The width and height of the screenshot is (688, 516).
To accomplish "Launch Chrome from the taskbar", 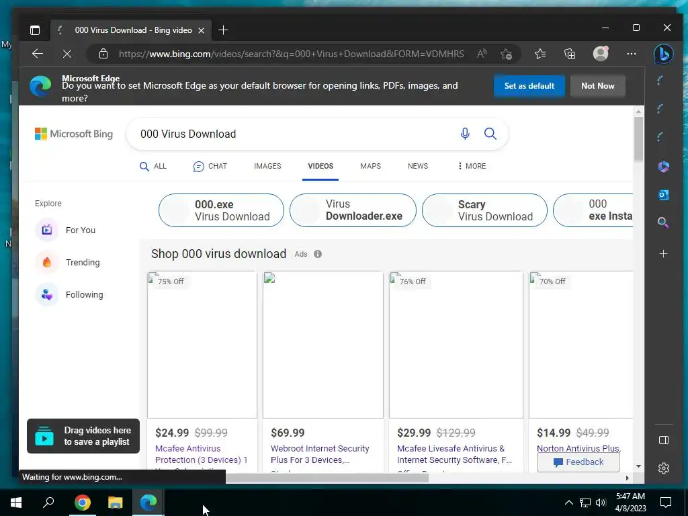I will pos(82,502).
